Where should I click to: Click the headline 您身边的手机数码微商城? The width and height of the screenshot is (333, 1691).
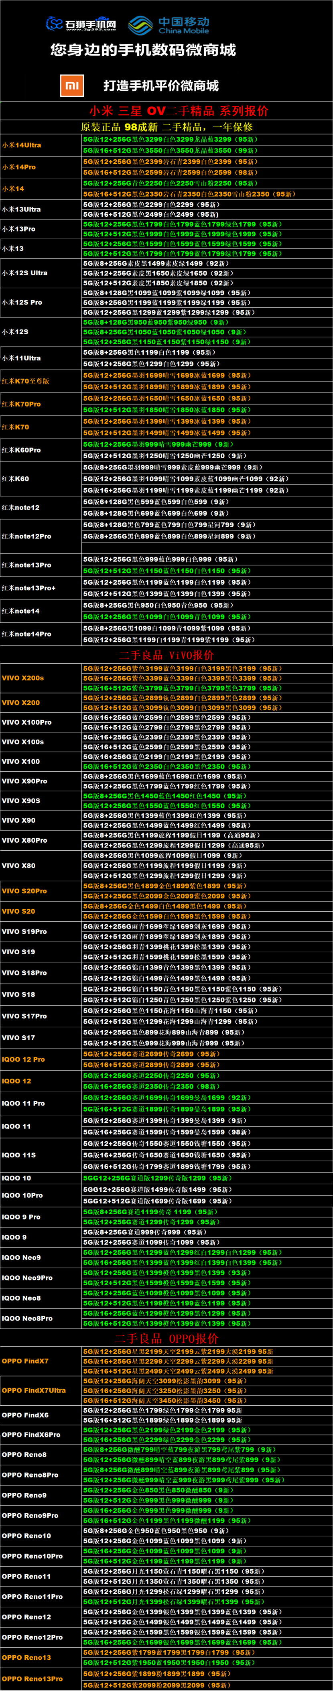tap(143, 51)
